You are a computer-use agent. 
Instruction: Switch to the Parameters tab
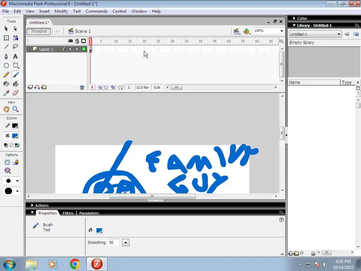coord(89,213)
